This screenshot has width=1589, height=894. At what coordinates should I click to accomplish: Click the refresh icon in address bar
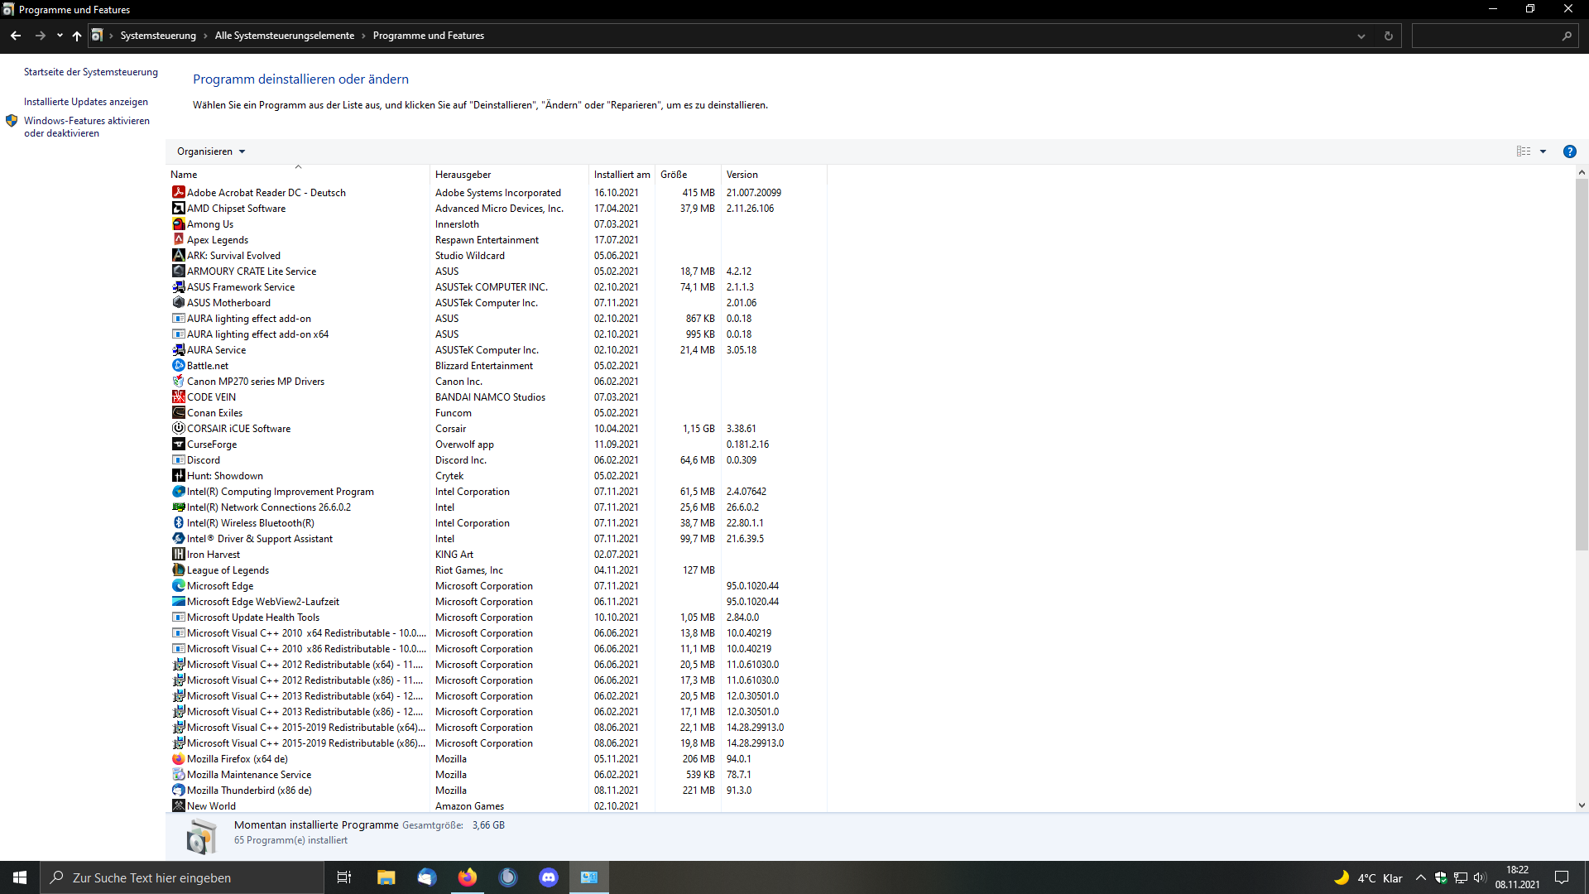pos(1388,36)
